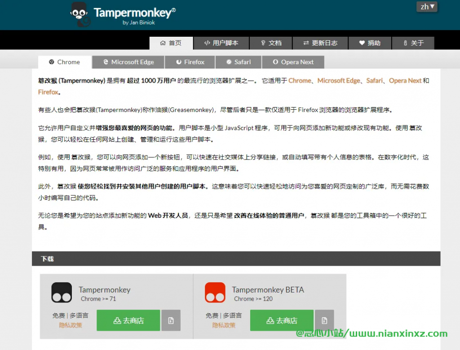
Task: Click the bold "超过 1000 万用户" text
Action: click(151, 81)
